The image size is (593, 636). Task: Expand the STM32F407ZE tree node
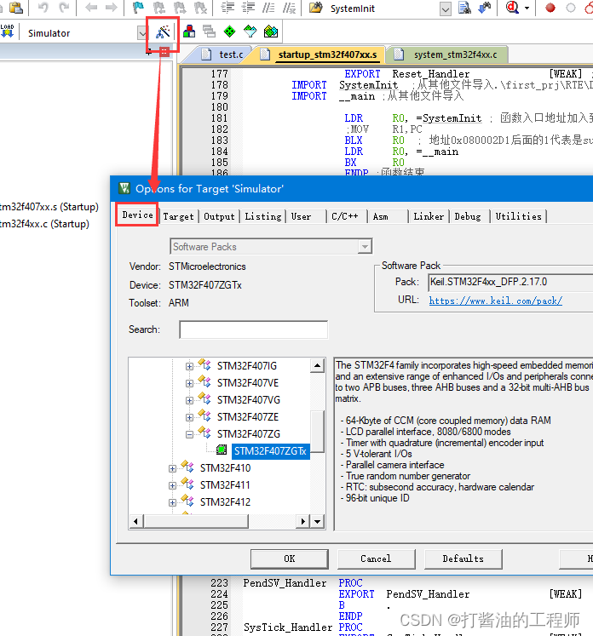[x=189, y=417]
